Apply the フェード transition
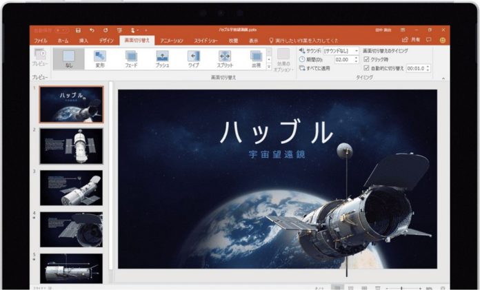 [131, 59]
